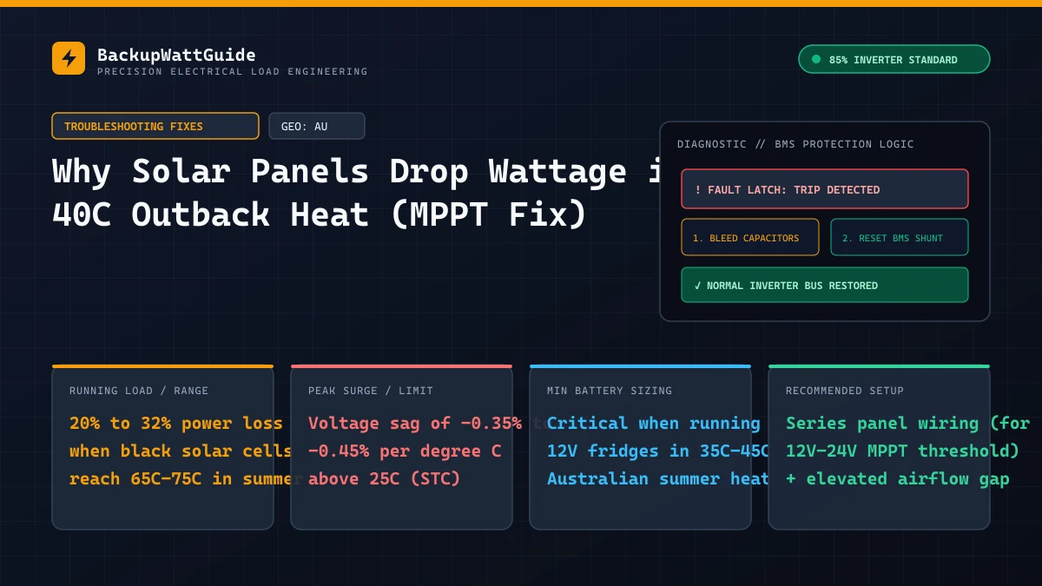Screen dimensions: 1042x586
Task: Click the Running Load / Range label
Action: [x=139, y=391]
